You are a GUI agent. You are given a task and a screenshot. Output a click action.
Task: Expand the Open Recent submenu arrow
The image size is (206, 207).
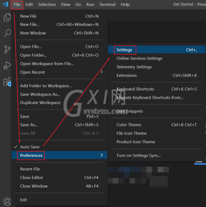point(102,72)
